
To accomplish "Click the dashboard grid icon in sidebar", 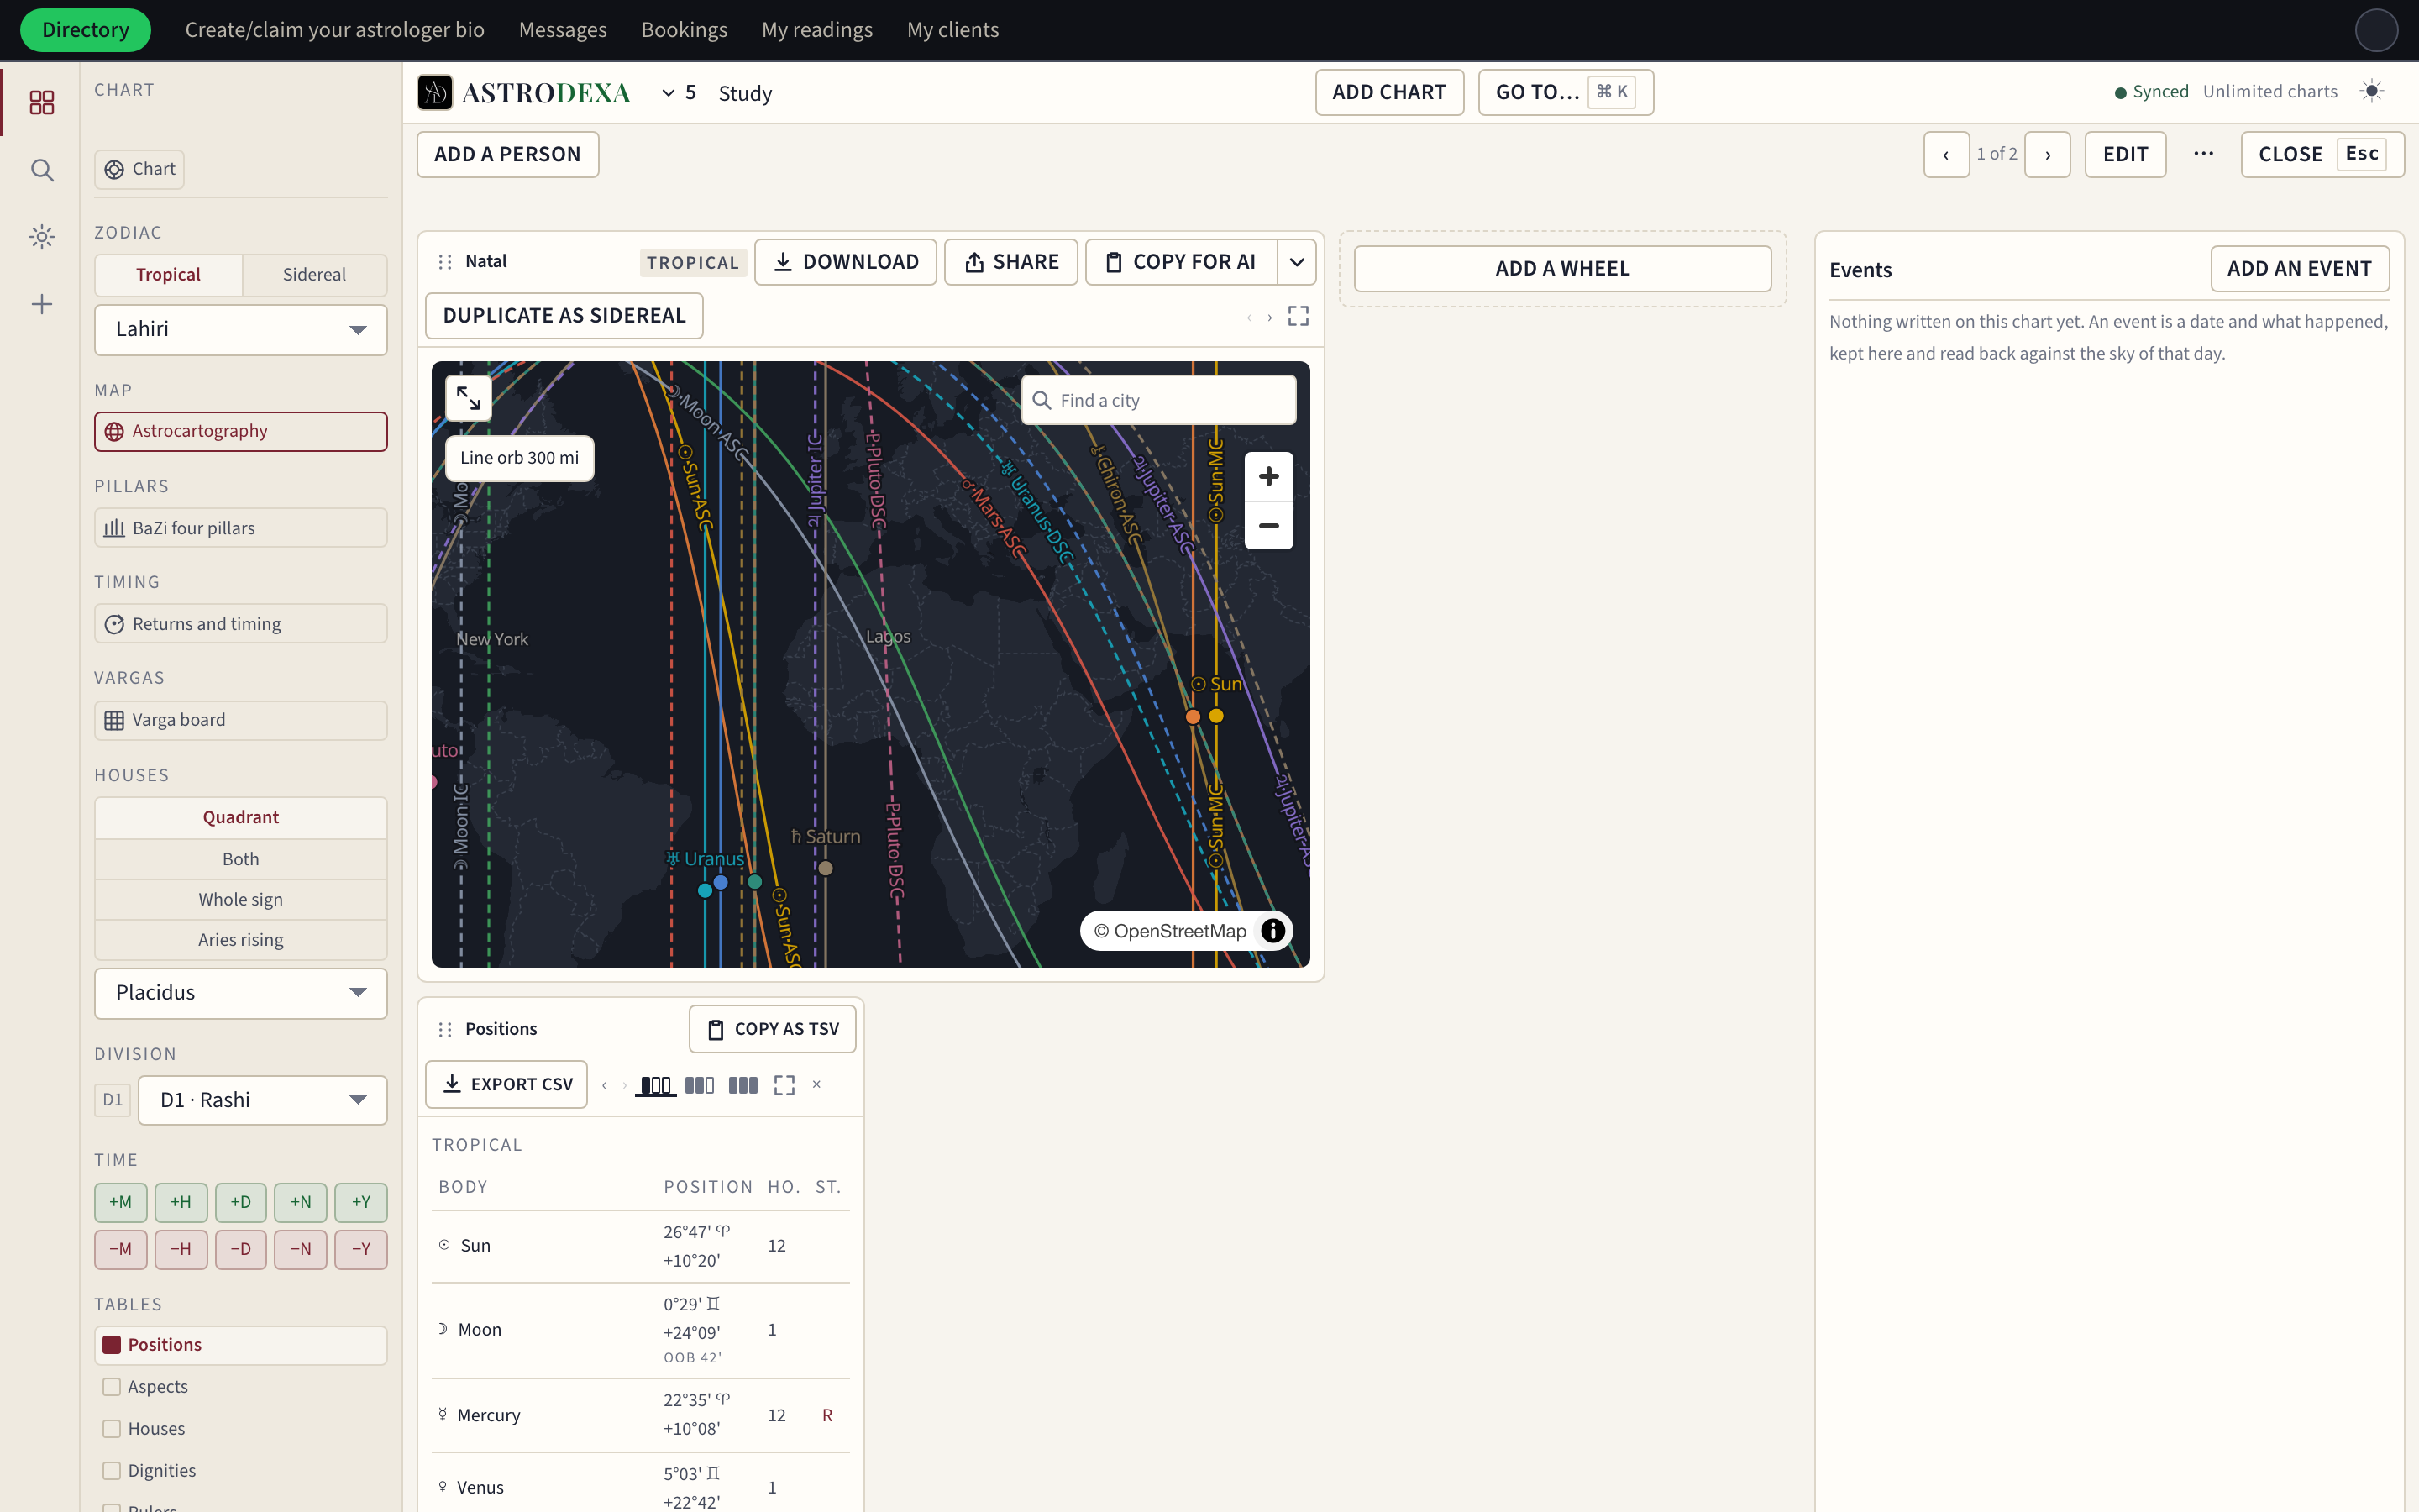I will pos(41,102).
